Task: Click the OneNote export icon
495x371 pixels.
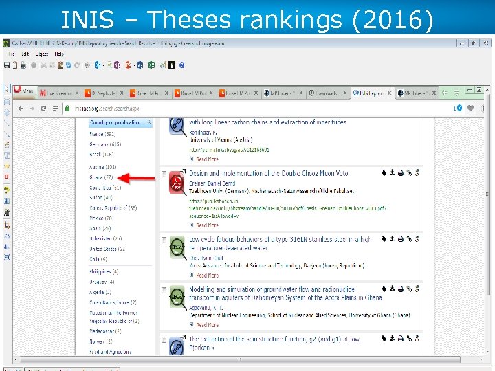Action: (117, 65)
